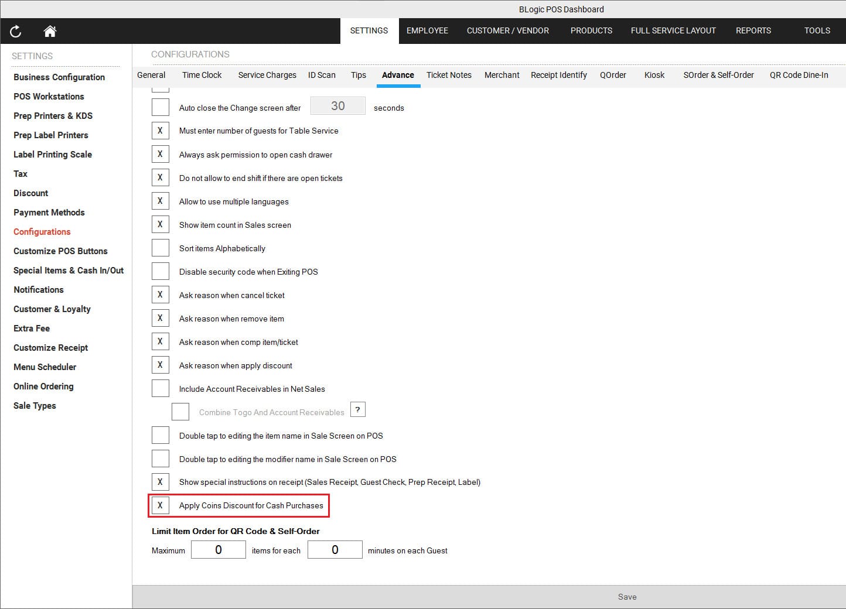Check Include Account Receivables in Net Sales
Viewport: 846px width, 609px height.
pos(160,388)
